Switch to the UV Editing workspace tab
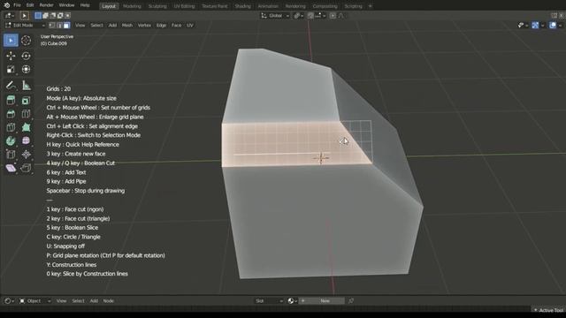 click(184, 6)
